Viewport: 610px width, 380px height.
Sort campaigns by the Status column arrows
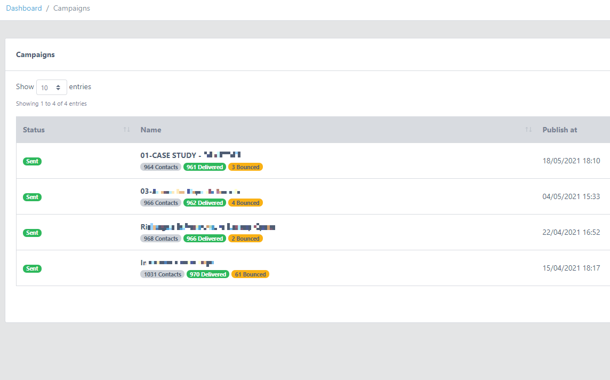[126, 129]
